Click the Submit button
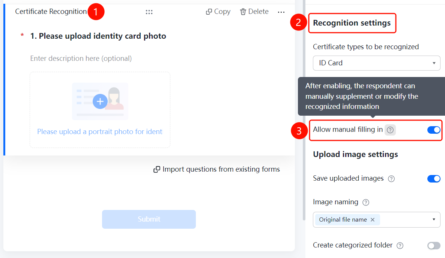Screen dimensions: 445x258 (149, 219)
